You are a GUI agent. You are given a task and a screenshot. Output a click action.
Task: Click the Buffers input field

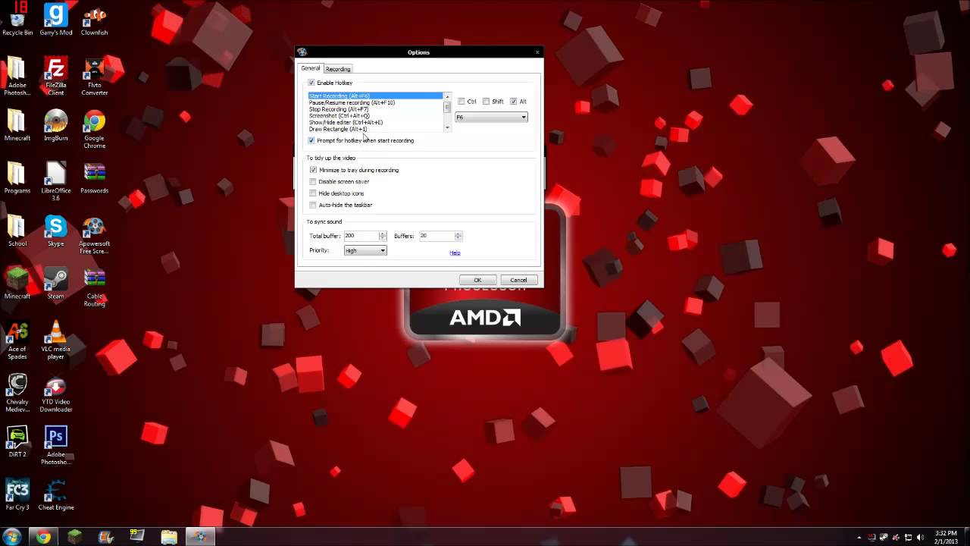[436, 236]
